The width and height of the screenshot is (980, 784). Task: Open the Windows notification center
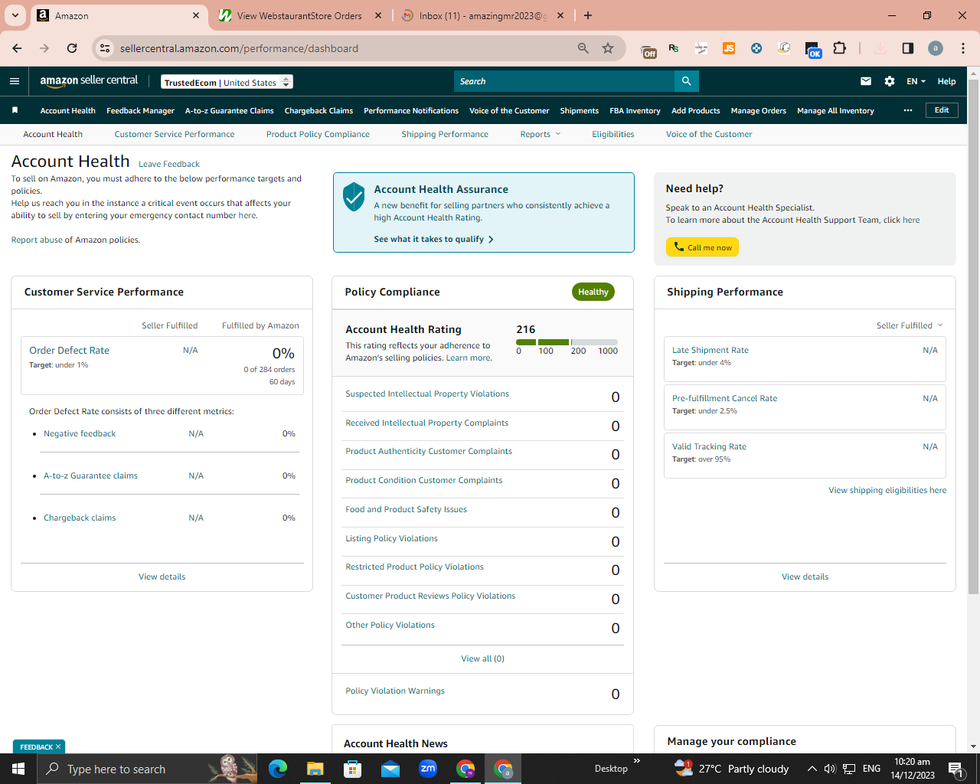pos(955,769)
